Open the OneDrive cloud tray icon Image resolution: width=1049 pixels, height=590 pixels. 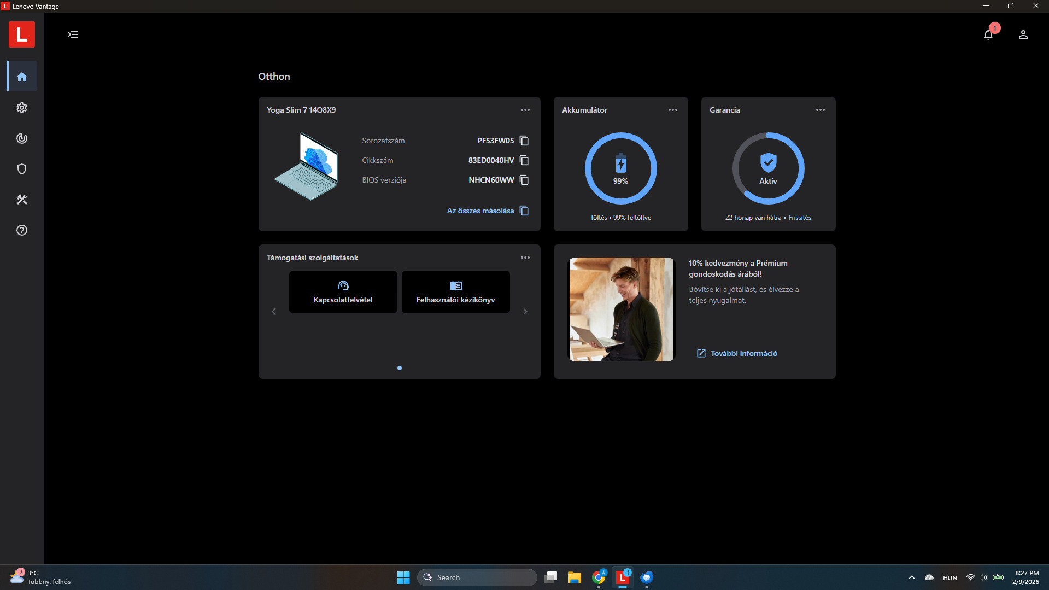(x=929, y=577)
